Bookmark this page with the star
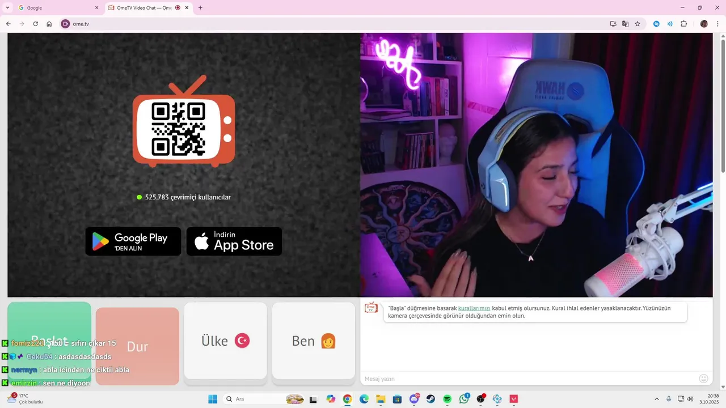The height and width of the screenshot is (408, 726). pos(638,24)
